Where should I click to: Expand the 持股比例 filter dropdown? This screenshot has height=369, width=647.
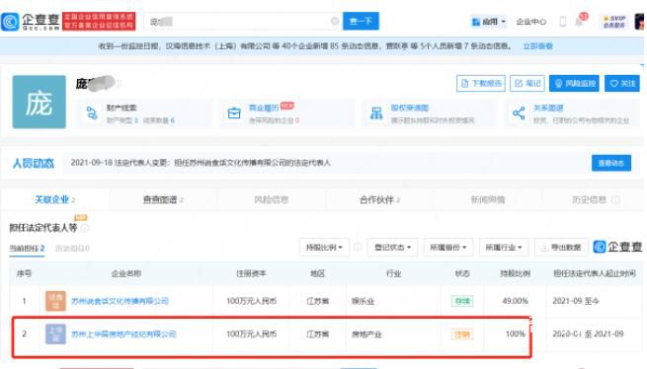coord(324,248)
